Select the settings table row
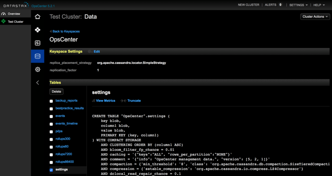The height and width of the screenshot is (176, 332). point(68,170)
